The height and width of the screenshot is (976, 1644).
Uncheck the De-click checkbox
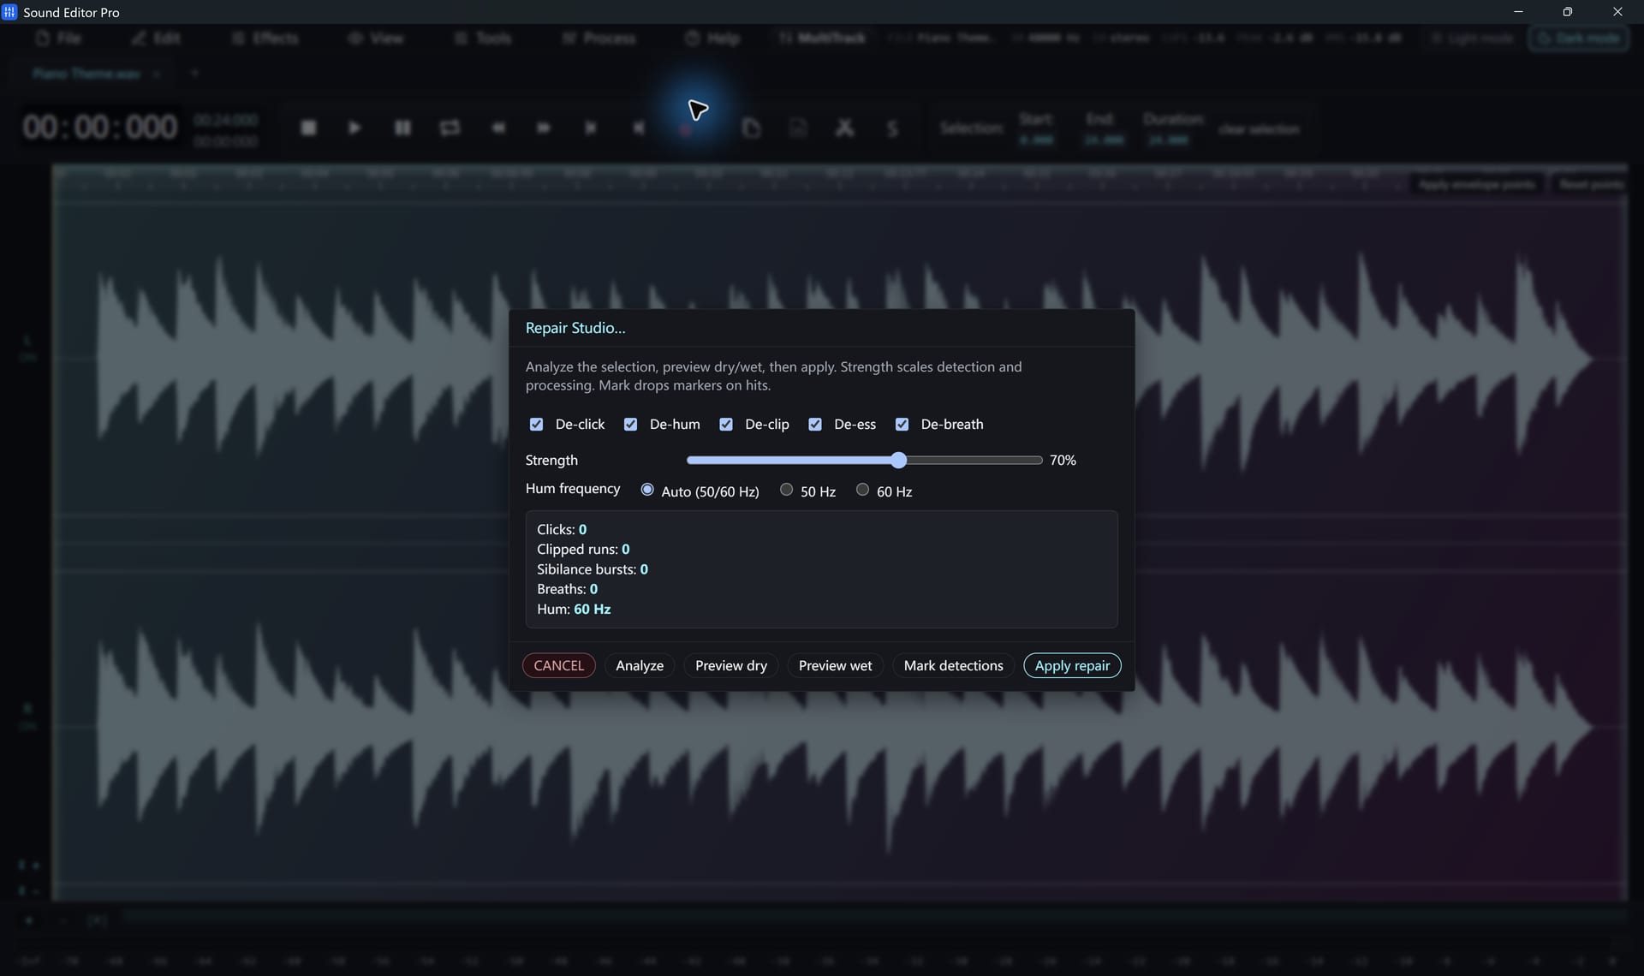[537, 425]
